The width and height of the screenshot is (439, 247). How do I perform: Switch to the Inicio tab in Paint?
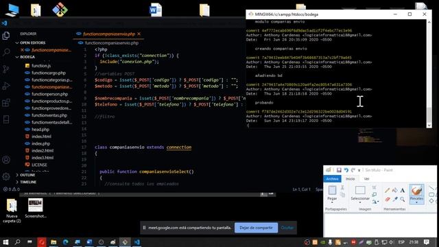[350, 178]
